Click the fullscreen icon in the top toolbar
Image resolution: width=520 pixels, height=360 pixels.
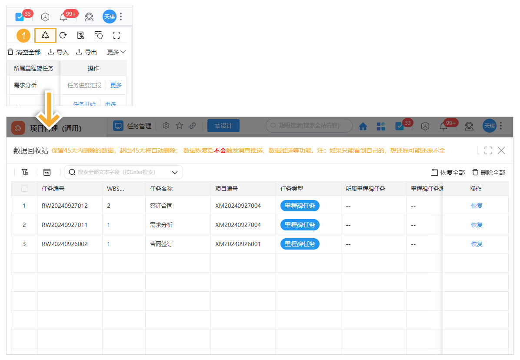click(x=117, y=36)
